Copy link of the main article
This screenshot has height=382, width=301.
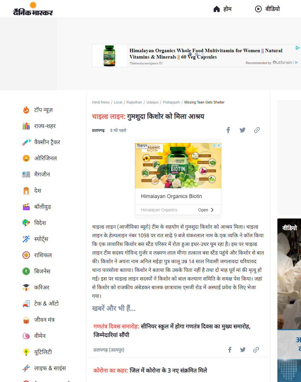click(257, 130)
